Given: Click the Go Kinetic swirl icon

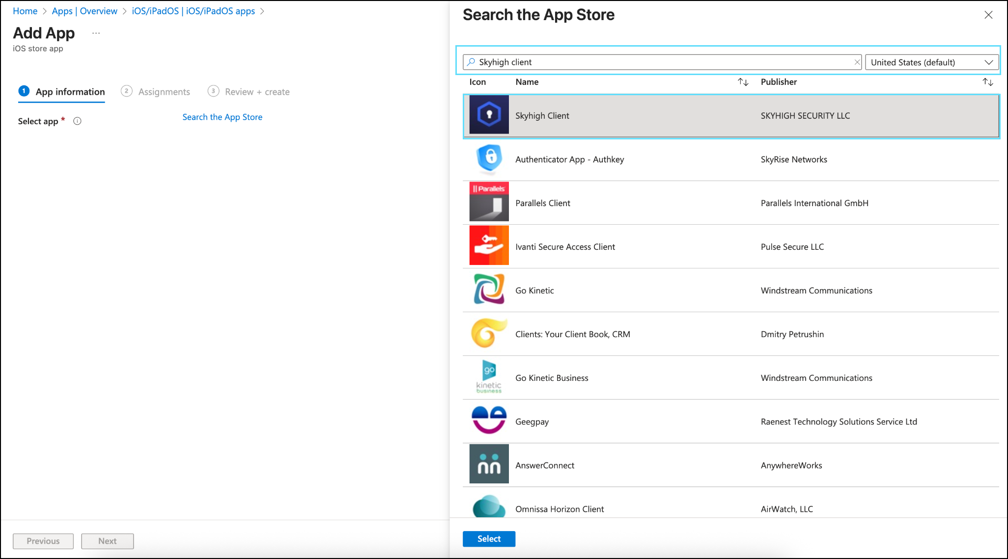Looking at the screenshot, I should [x=489, y=290].
